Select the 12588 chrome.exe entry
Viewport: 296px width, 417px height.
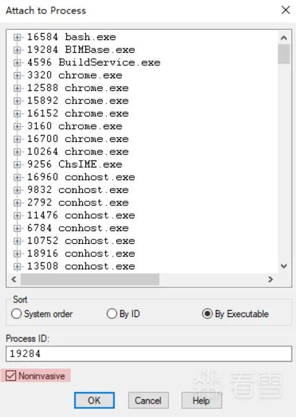(78, 88)
